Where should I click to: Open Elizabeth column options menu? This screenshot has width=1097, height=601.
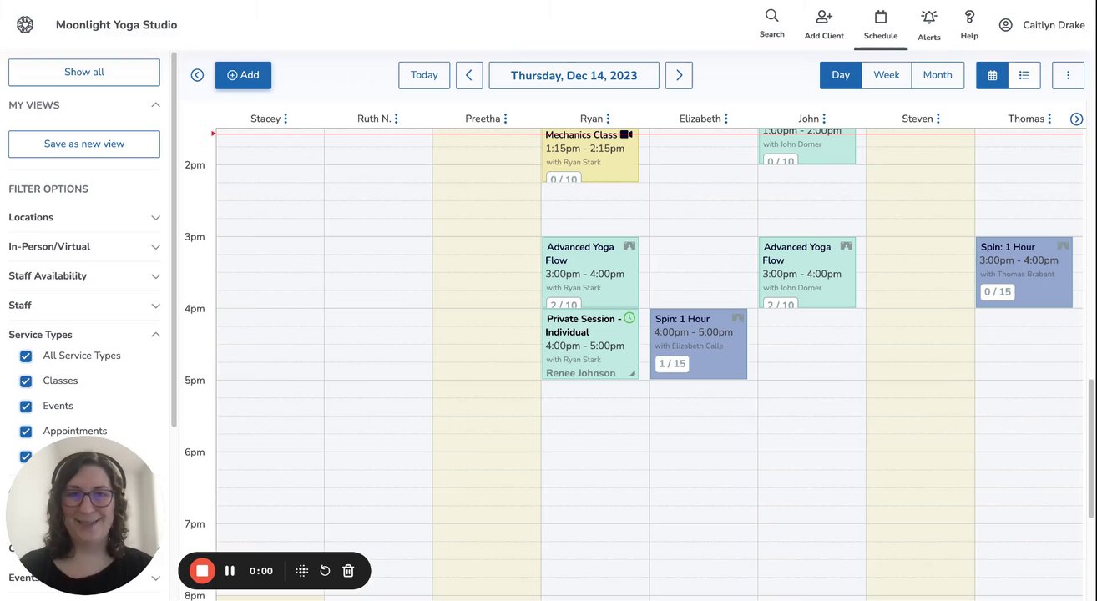[726, 119]
